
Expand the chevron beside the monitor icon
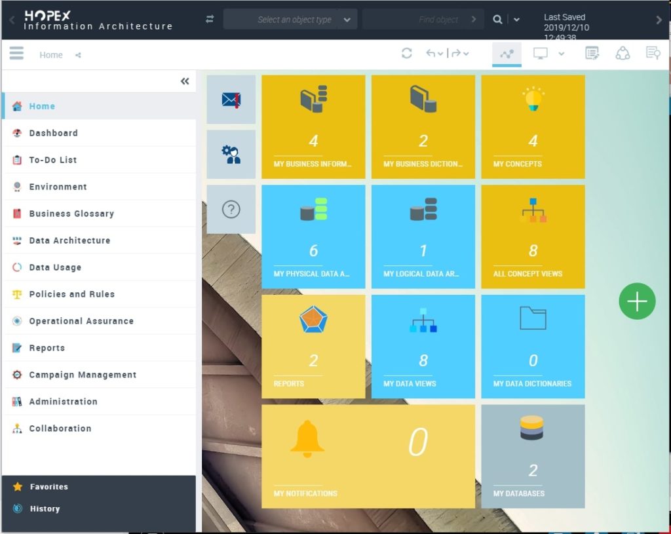[x=560, y=53]
